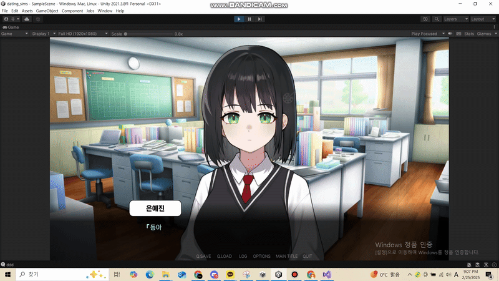Open the GameObject menu
Screen dimensions: 499x281
pyautogui.click(x=47, y=11)
